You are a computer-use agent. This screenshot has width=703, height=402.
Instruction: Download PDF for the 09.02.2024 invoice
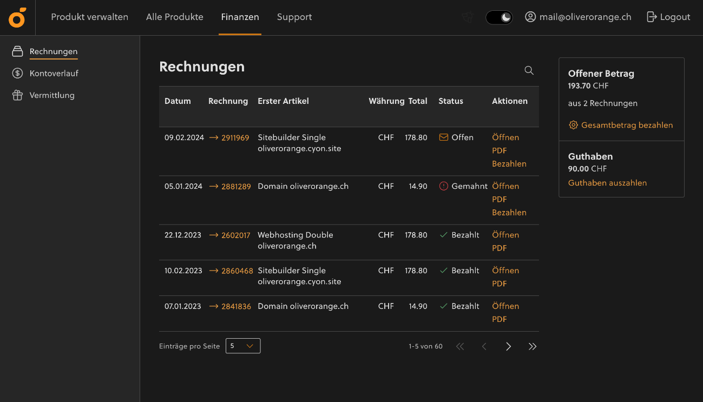(x=500, y=150)
